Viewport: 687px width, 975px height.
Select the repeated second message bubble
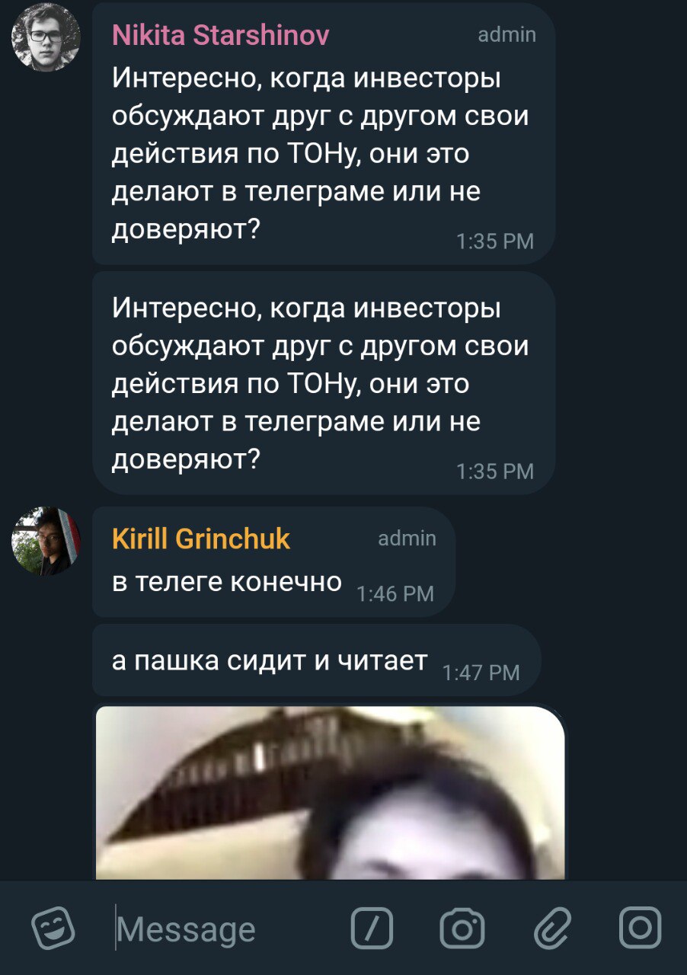(324, 383)
